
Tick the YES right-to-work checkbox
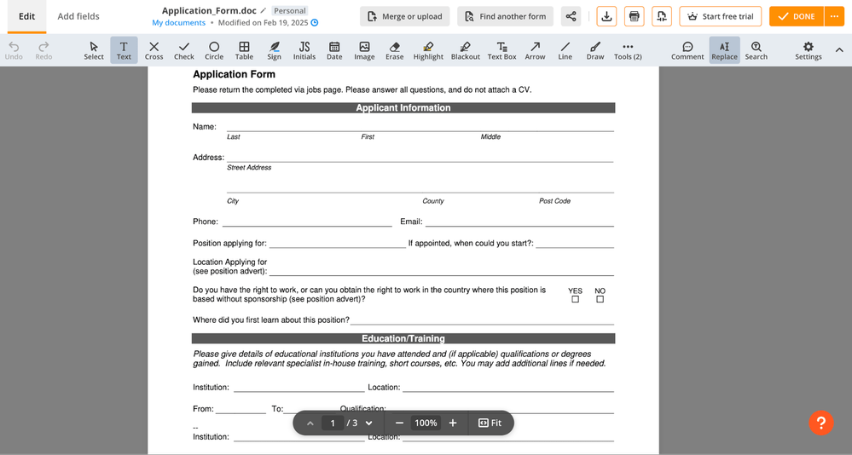pos(575,299)
